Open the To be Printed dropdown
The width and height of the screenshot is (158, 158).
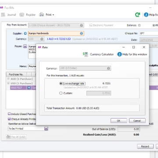click(46, 129)
